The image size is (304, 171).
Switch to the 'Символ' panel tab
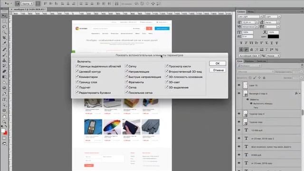pos(241,11)
